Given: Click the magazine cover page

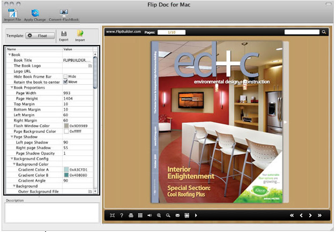Looking at the screenshot, I should 216,122.
